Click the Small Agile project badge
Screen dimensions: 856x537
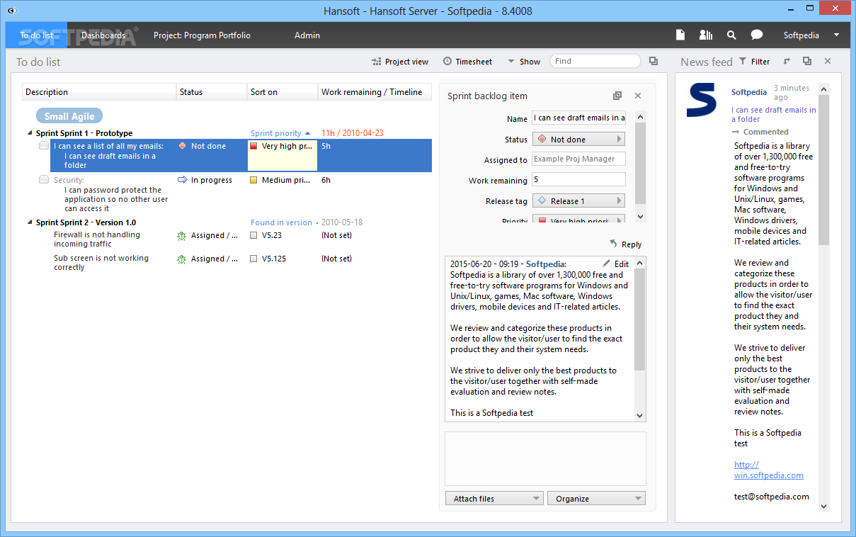[69, 116]
